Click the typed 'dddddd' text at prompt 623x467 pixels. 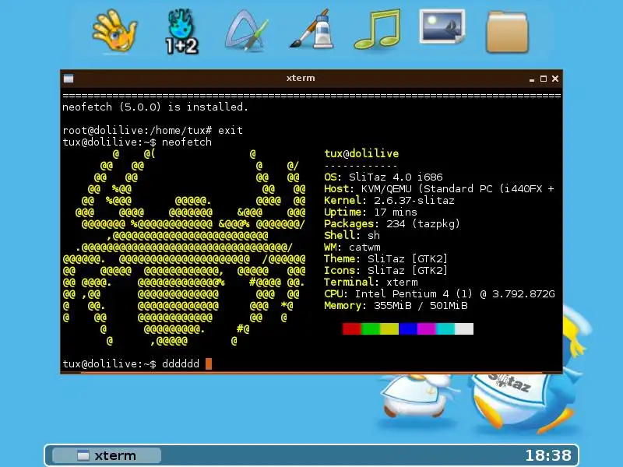pos(181,363)
